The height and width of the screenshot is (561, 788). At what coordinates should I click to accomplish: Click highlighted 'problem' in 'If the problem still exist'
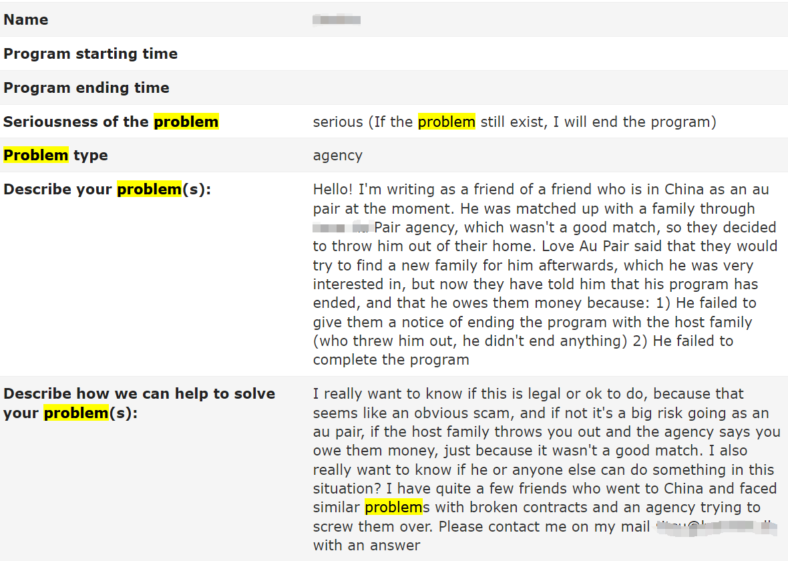click(446, 122)
